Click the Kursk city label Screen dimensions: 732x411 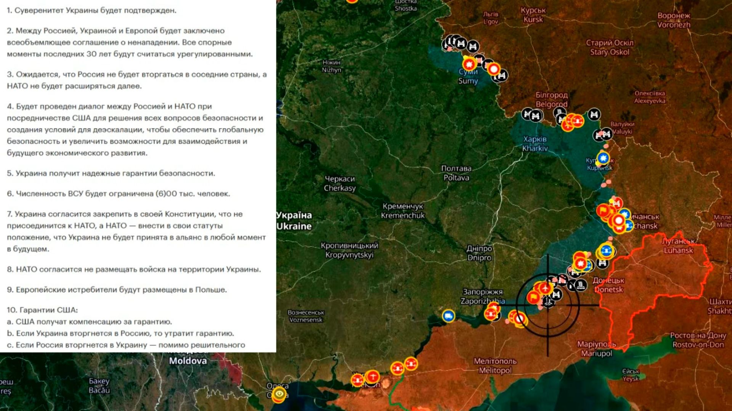[x=533, y=15]
